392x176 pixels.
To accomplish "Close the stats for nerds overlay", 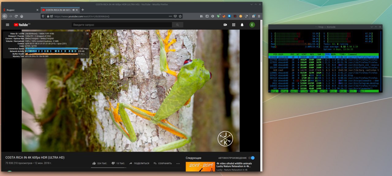I will click(x=87, y=34).
